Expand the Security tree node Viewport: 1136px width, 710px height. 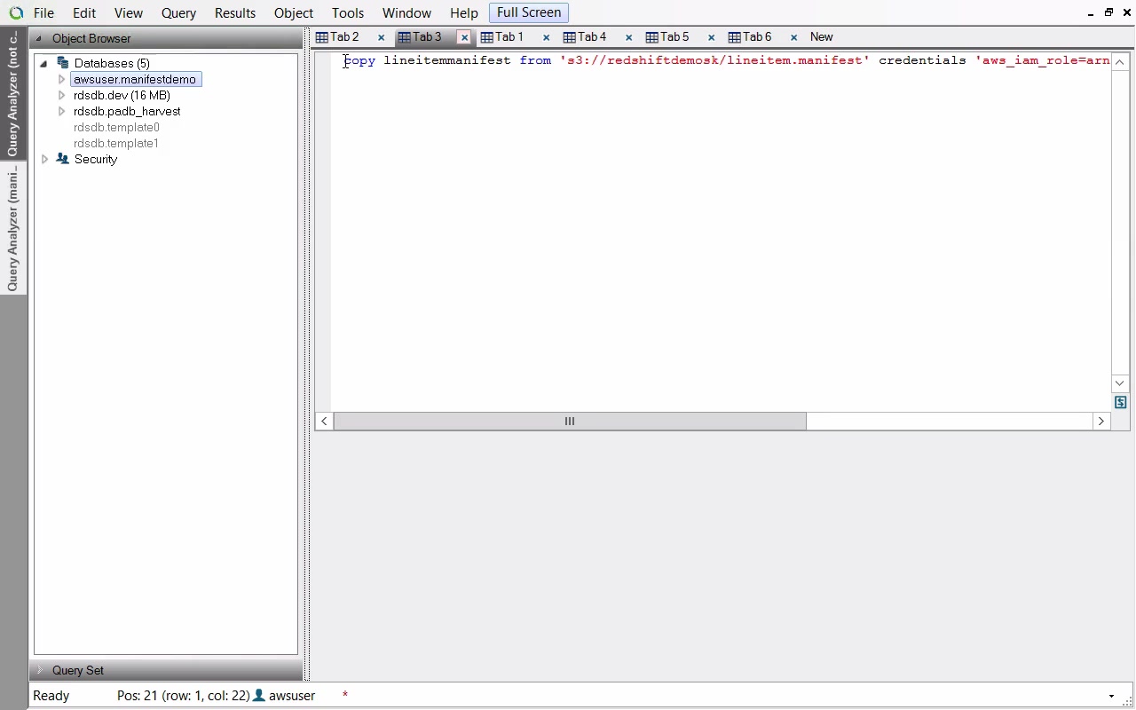[x=44, y=159]
